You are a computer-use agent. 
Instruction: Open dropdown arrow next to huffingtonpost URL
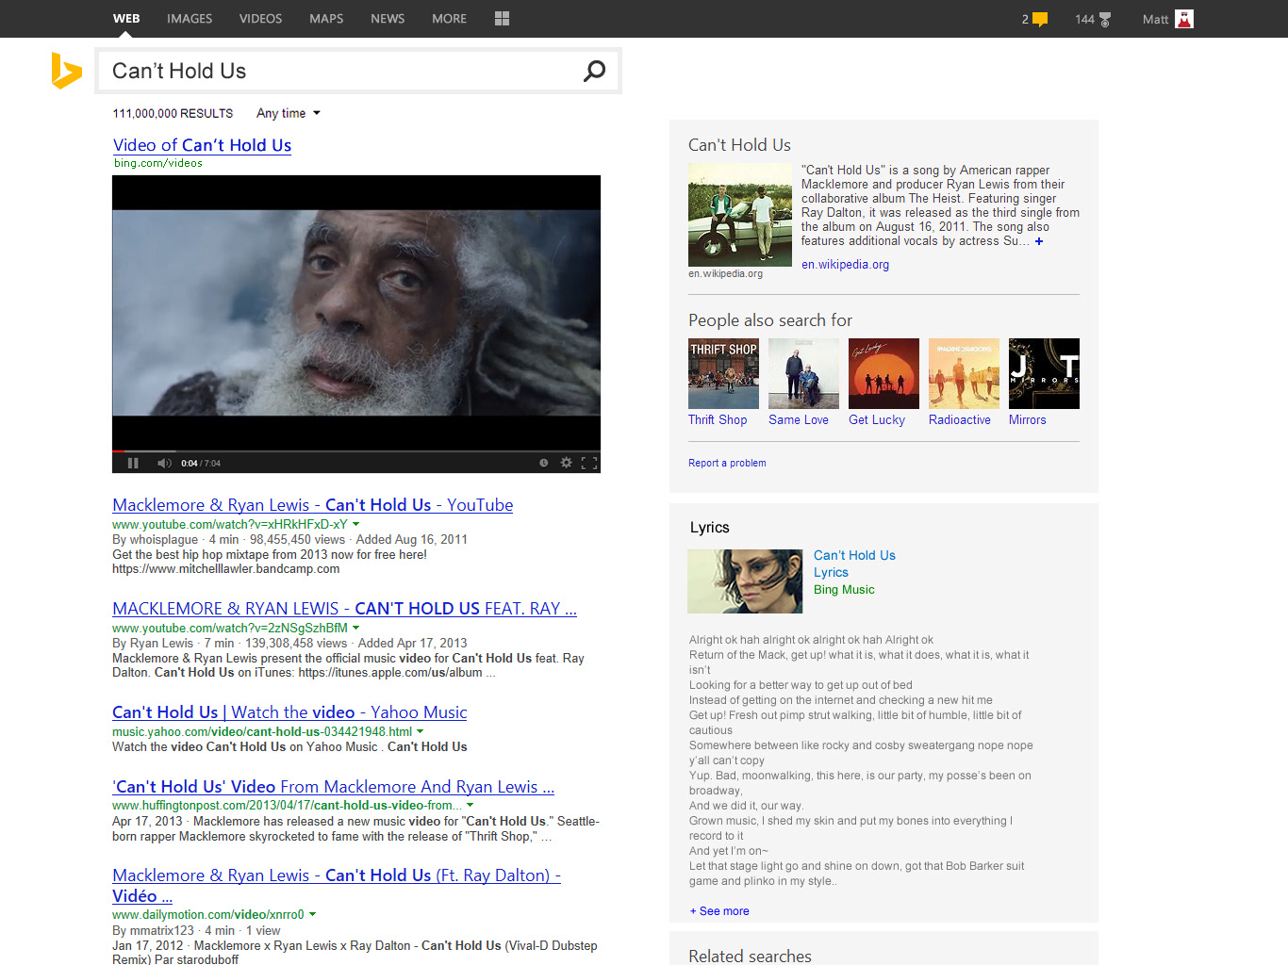coord(470,806)
